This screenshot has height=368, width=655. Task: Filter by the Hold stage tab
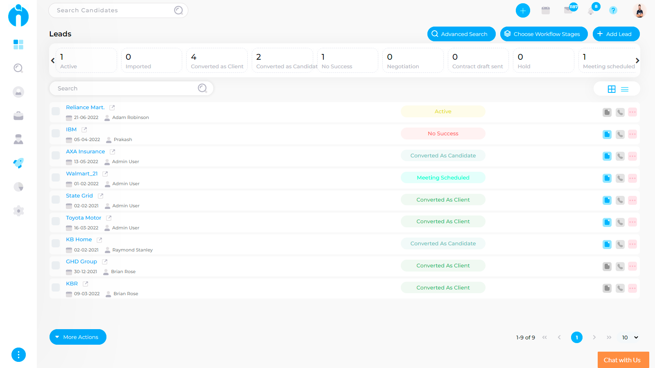(x=544, y=61)
